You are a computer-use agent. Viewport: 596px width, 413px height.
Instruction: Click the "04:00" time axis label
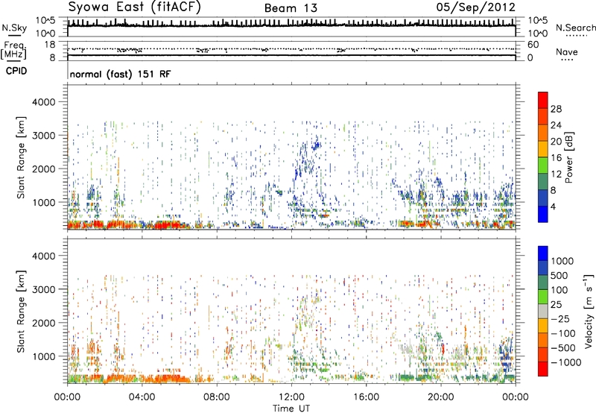[142, 397]
